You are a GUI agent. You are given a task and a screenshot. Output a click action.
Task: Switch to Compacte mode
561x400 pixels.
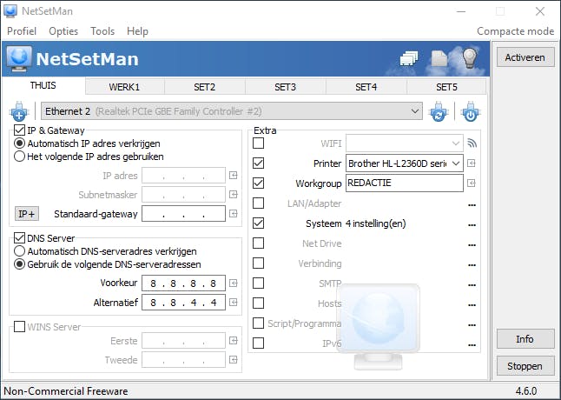(x=516, y=31)
